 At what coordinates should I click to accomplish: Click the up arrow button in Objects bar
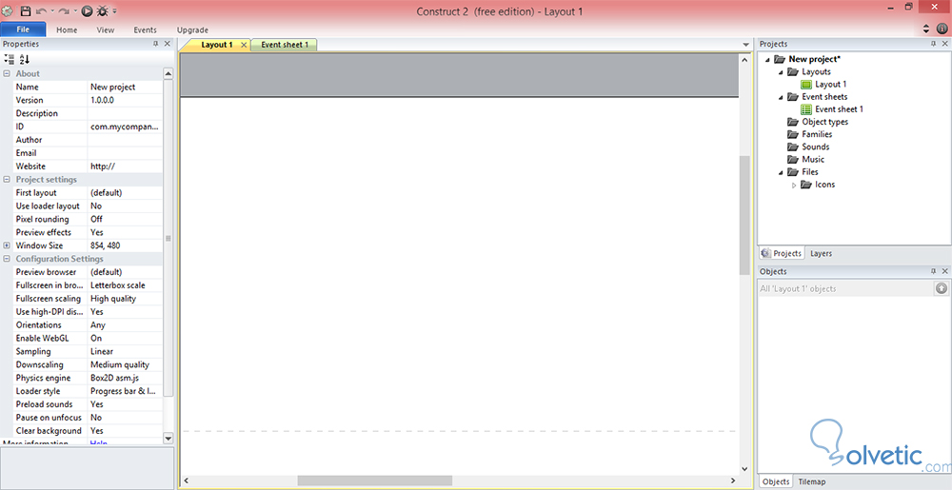click(942, 288)
